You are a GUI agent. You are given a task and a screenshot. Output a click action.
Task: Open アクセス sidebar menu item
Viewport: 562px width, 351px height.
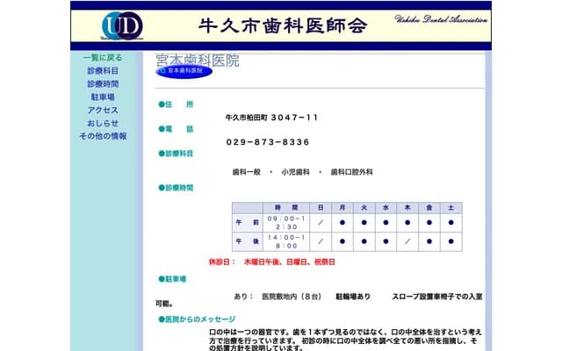tap(103, 110)
